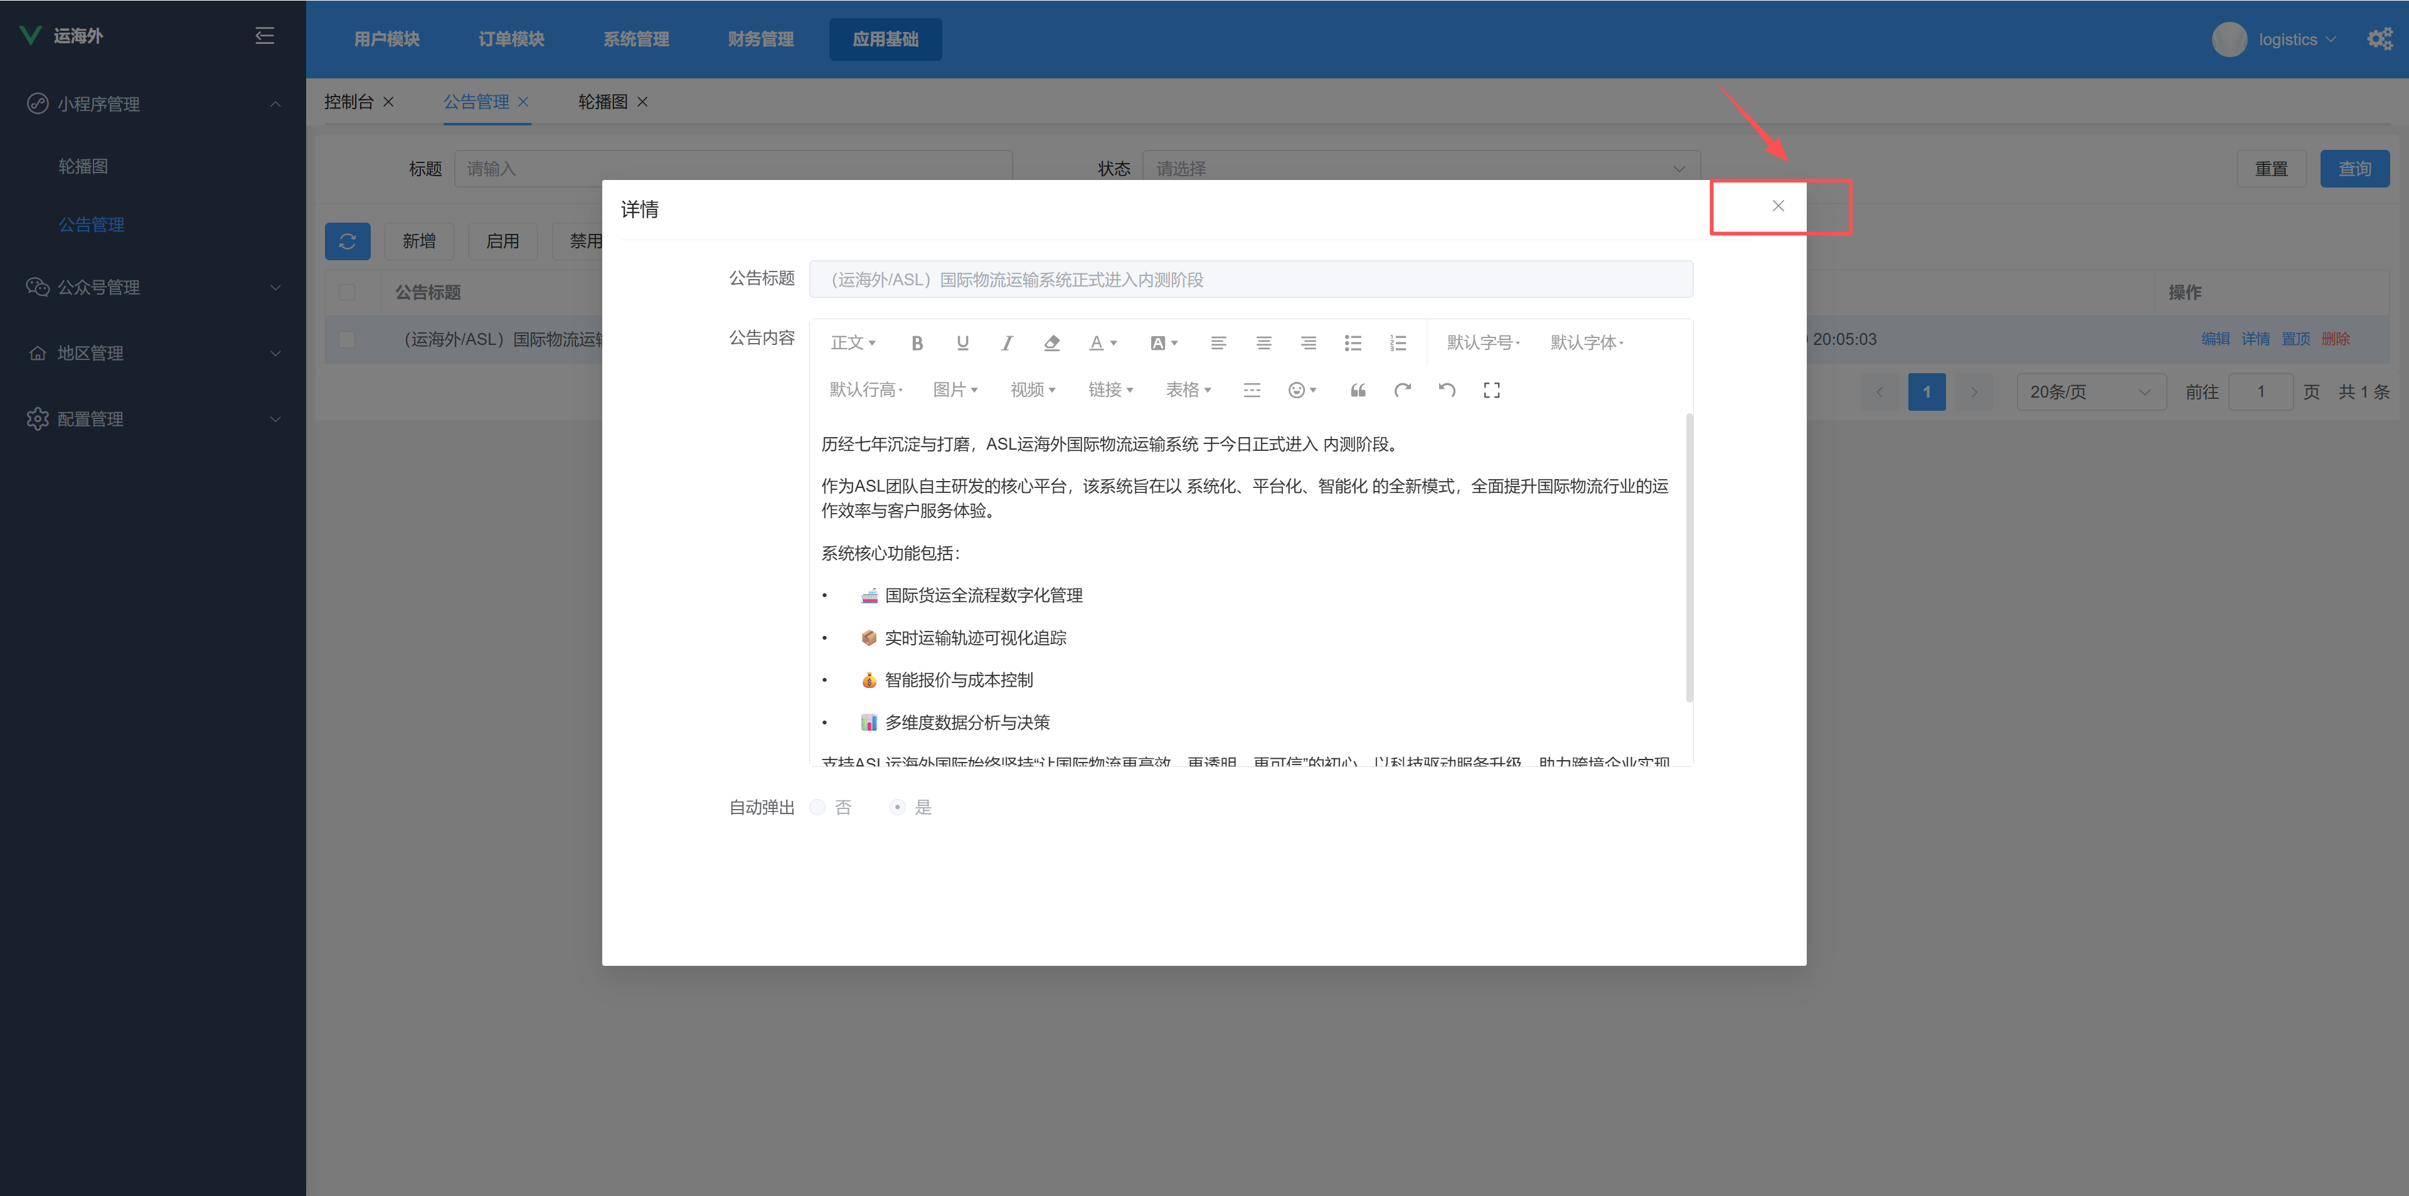Click the 查询 search button
This screenshot has width=2409, height=1196.
(2355, 168)
